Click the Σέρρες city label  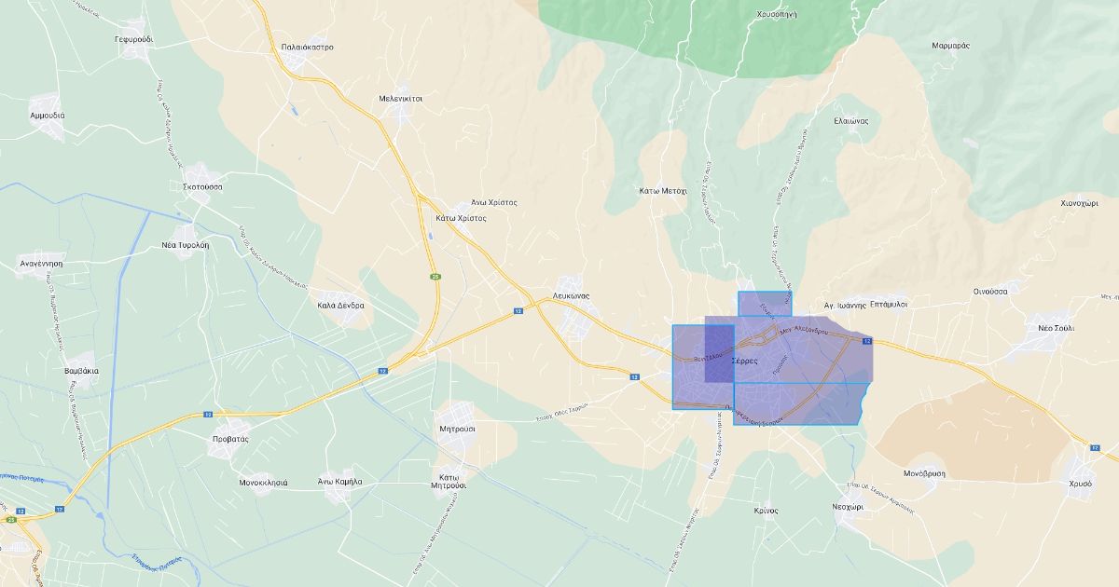pos(744,360)
